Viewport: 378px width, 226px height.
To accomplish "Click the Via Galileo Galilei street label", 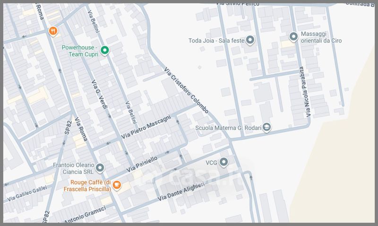I will (27, 193).
